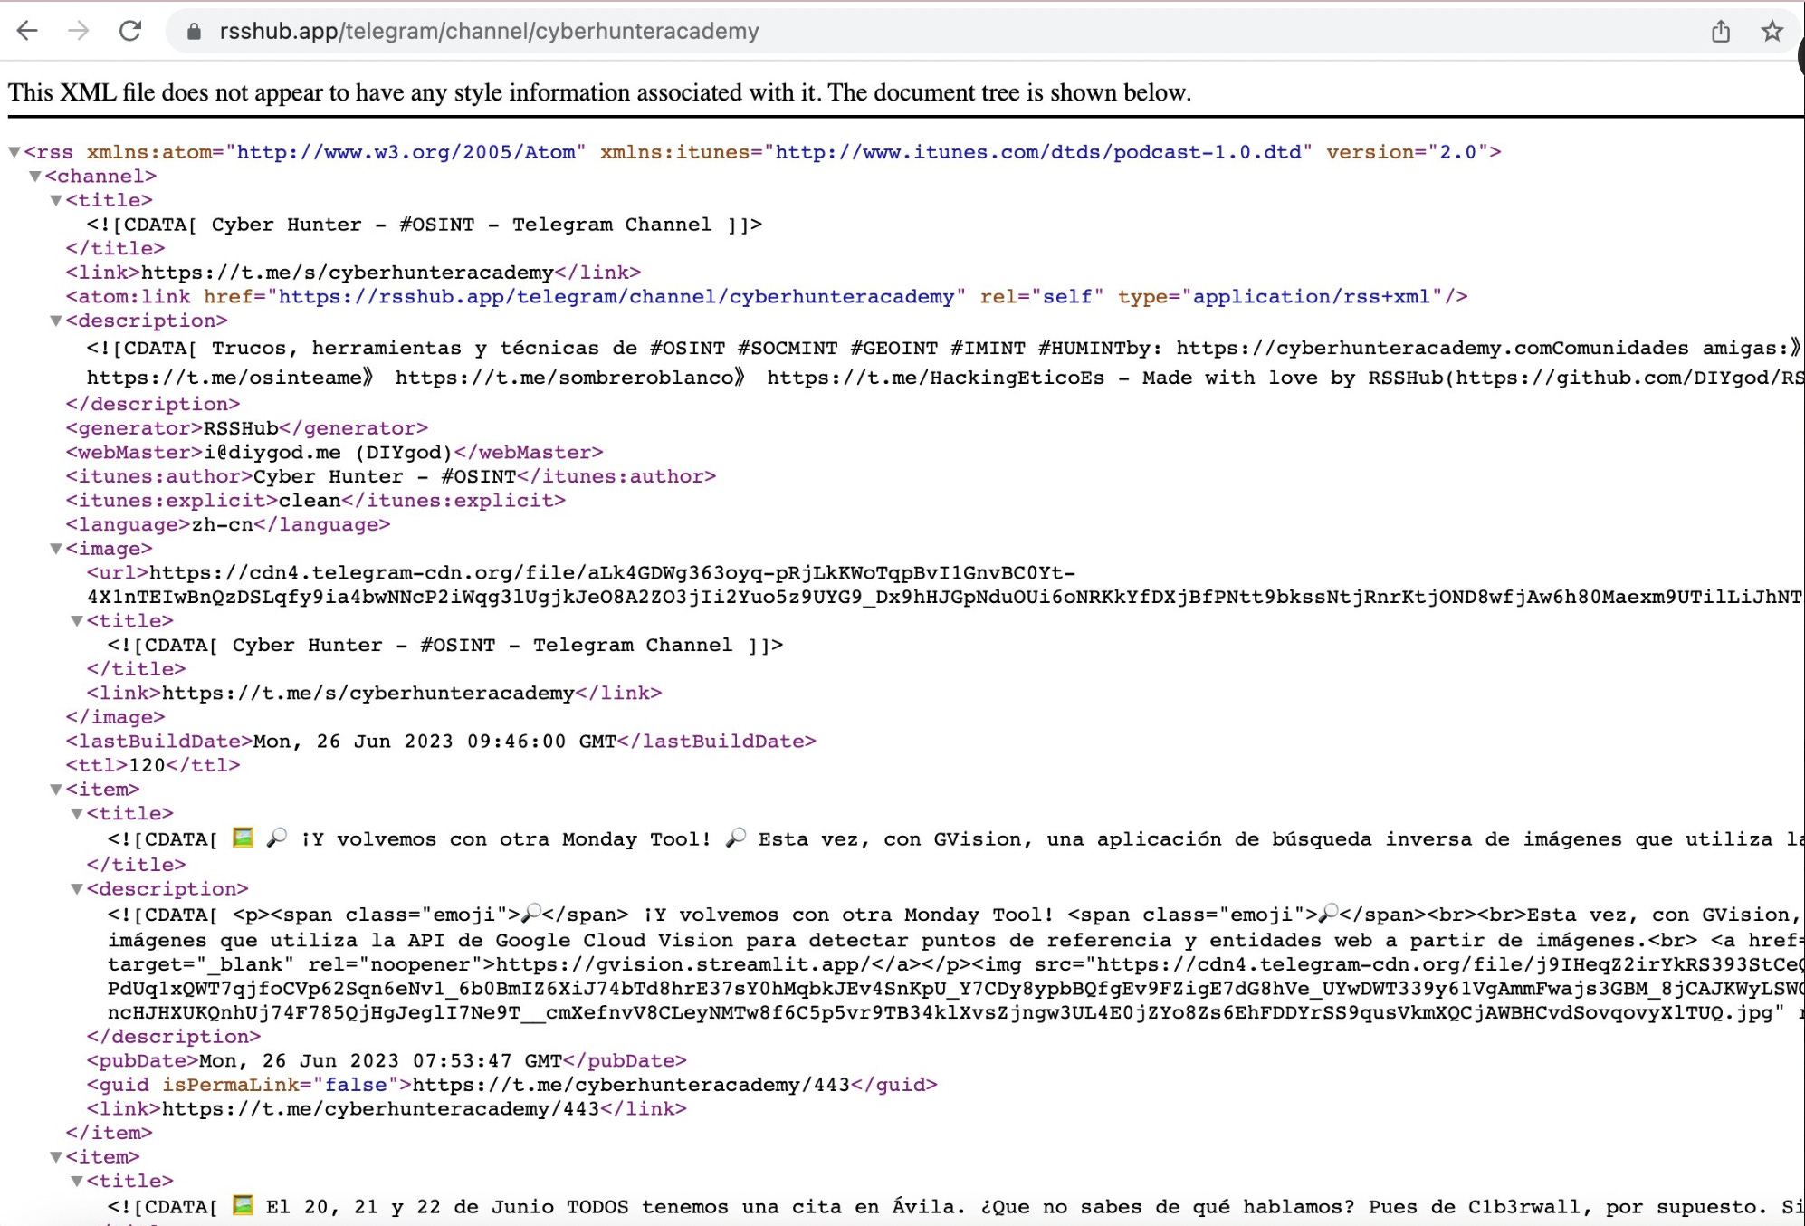Screen dimensions: 1805x1226
Task: Click the image url cdn4.telegram-cdn.org line
Action: (x=581, y=573)
